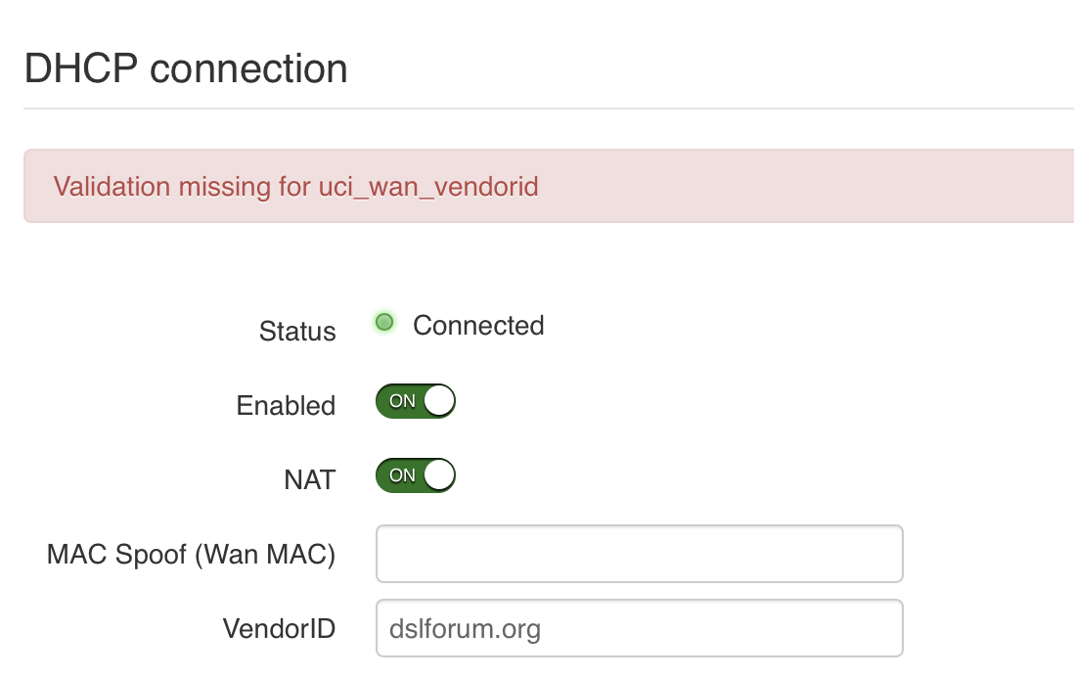The width and height of the screenshot is (1074, 677).
Task: Click the VendorID field label
Action: [281, 629]
